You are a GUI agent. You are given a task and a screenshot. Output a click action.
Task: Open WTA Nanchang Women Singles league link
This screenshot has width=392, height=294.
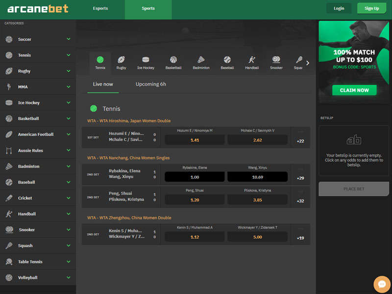(128, 158)
